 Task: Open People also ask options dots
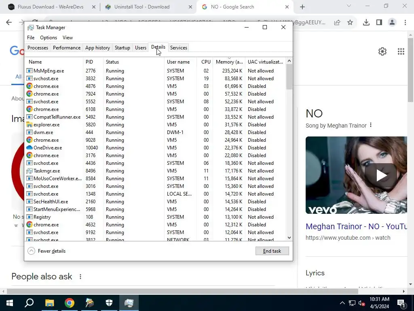[80, 277]
